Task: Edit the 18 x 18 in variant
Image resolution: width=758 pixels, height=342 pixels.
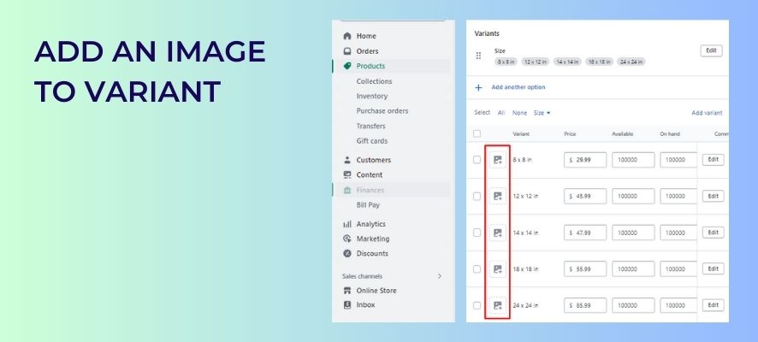Action: point(713,268)
